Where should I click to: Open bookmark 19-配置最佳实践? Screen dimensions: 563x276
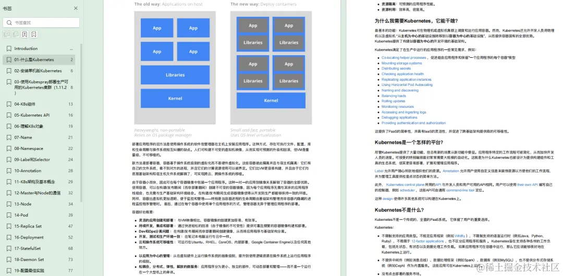pos(39,271)
